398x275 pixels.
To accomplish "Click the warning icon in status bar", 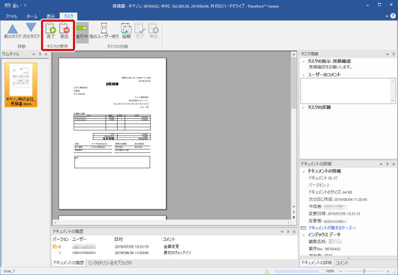I will 268,271.
